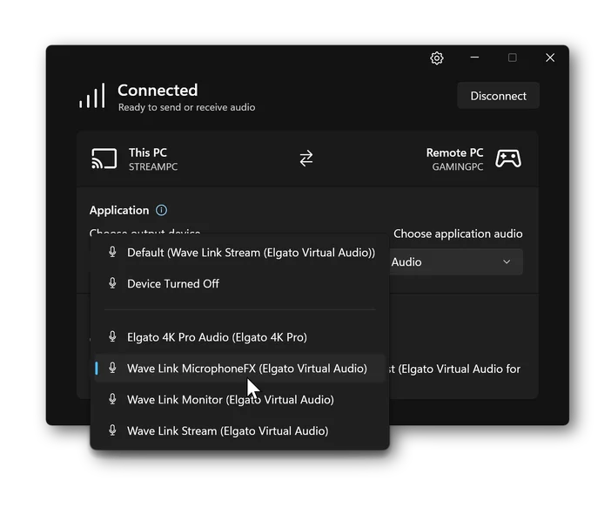Viewport: 611px width, 508px height.
Task: Click the swap direction arrows icon
Action: [305, 158]
